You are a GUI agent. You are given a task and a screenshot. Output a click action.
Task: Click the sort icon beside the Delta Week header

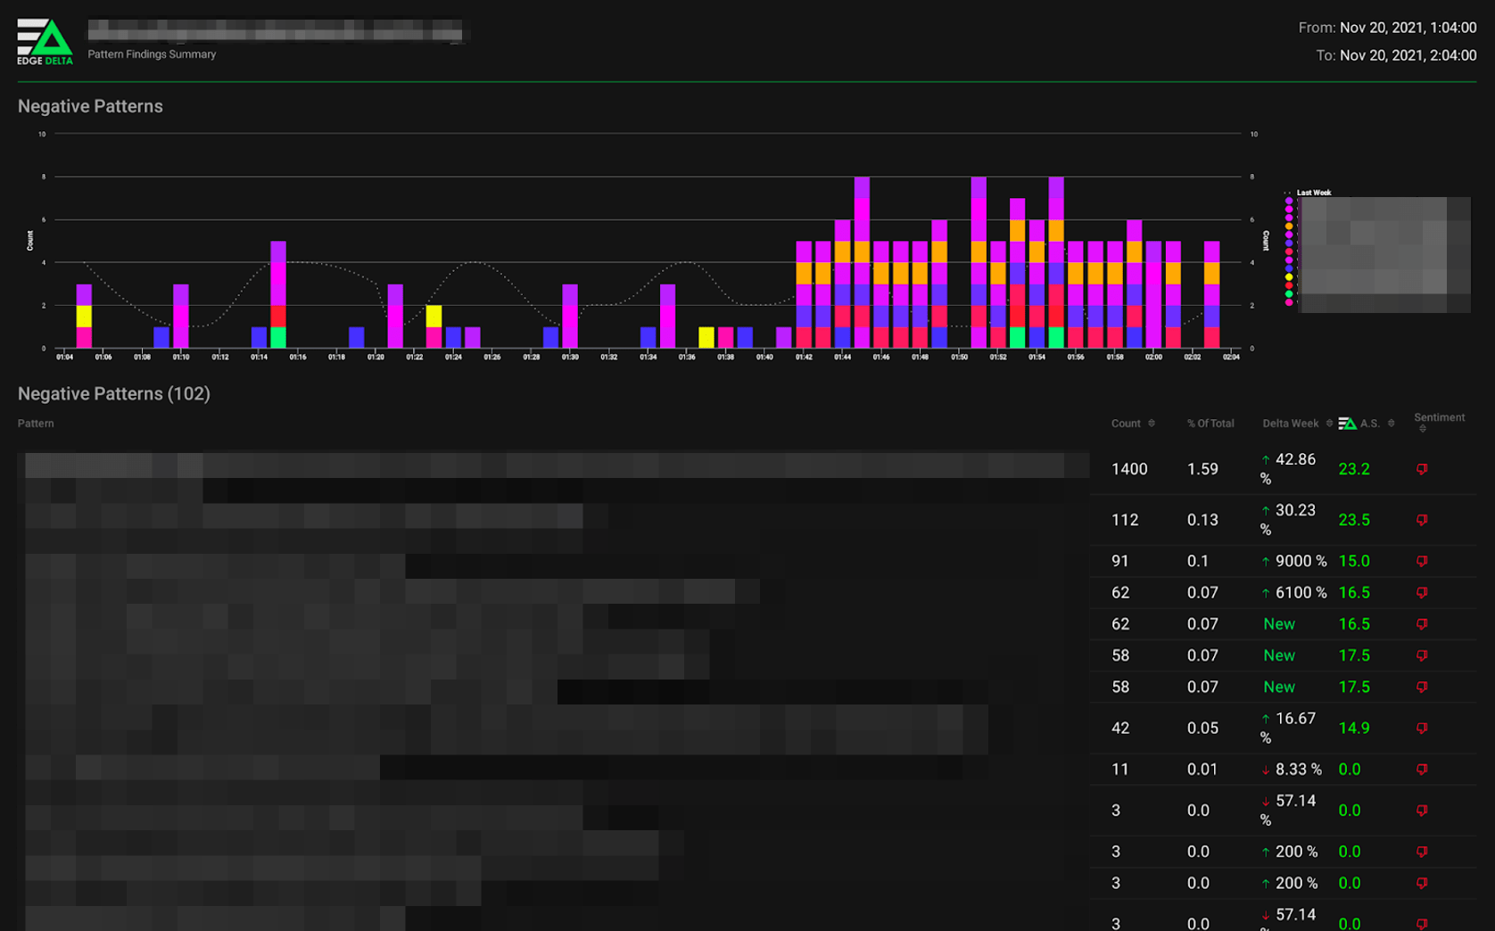point(1328,423)
